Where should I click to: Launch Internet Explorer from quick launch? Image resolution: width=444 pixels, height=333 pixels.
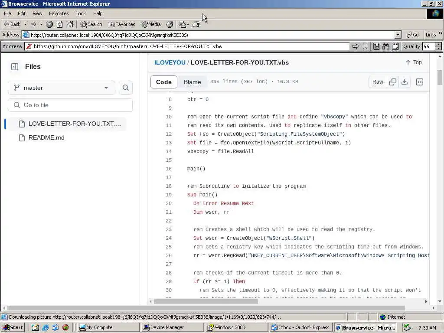(x=45, y=327)
